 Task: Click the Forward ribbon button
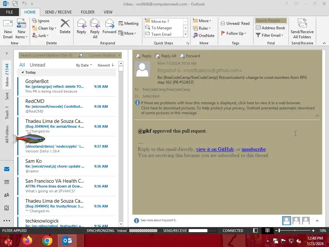click(109, 26)
